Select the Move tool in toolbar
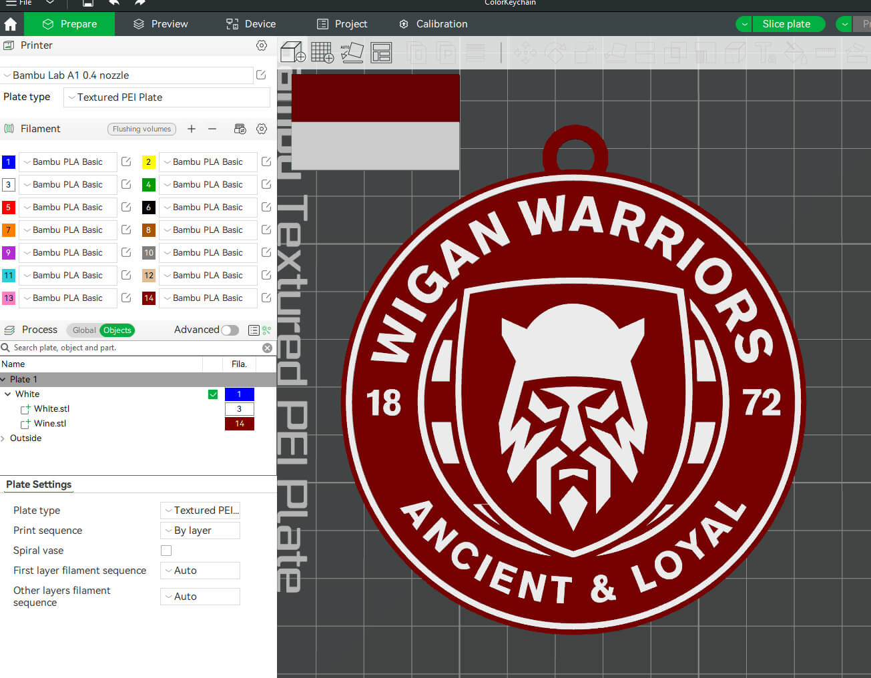Image resolution: width=871 pixels, height=678 pixels. (525, 53)
